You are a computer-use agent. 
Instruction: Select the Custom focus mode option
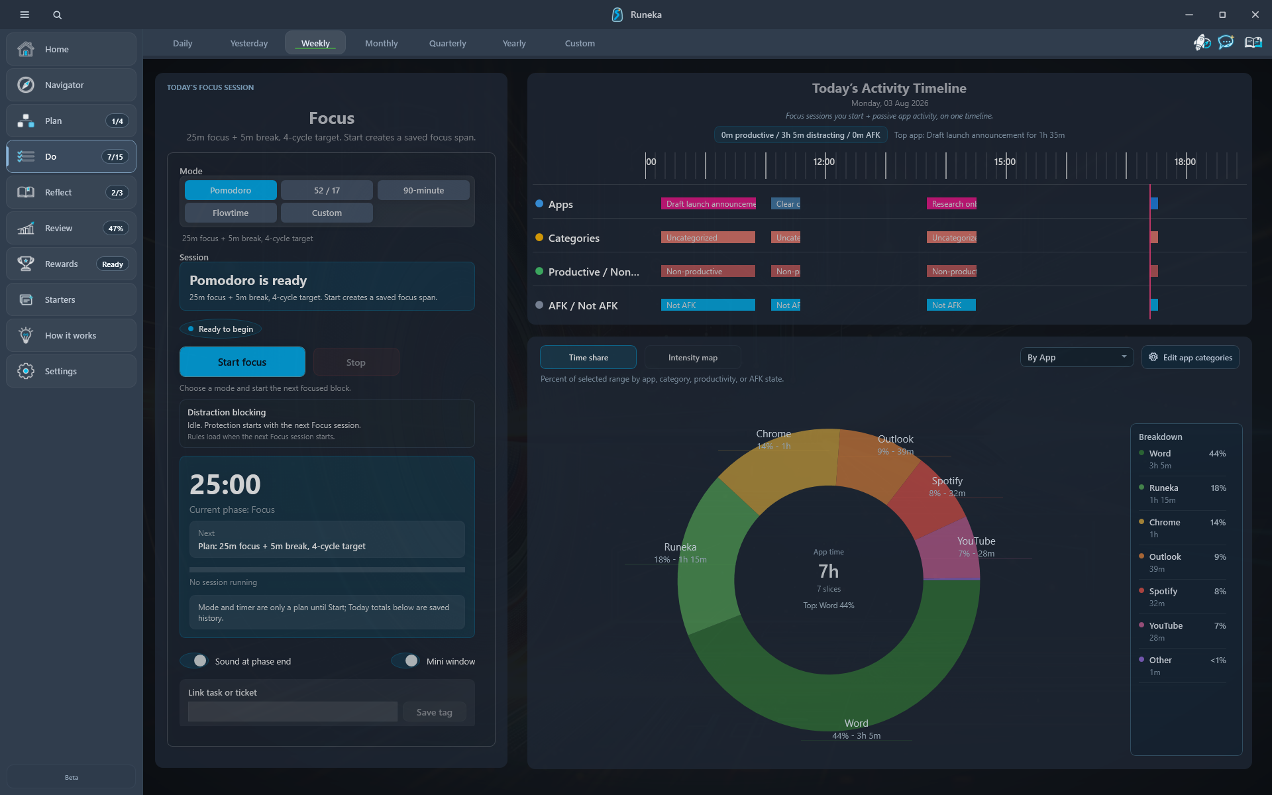tap(327, 213)
